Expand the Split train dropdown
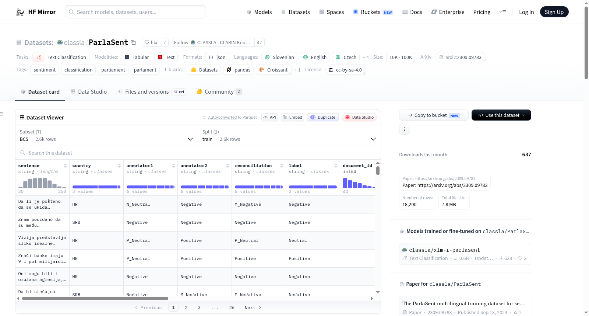 (x=289, y=136)
